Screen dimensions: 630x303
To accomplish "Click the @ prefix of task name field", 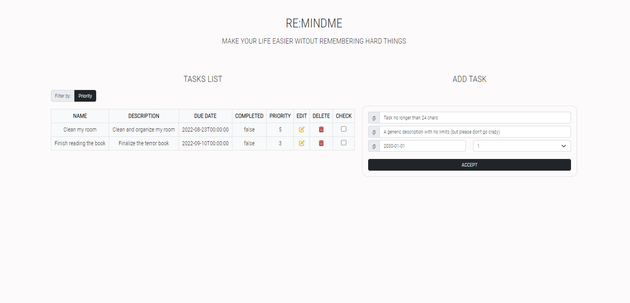I will (374, 118).
